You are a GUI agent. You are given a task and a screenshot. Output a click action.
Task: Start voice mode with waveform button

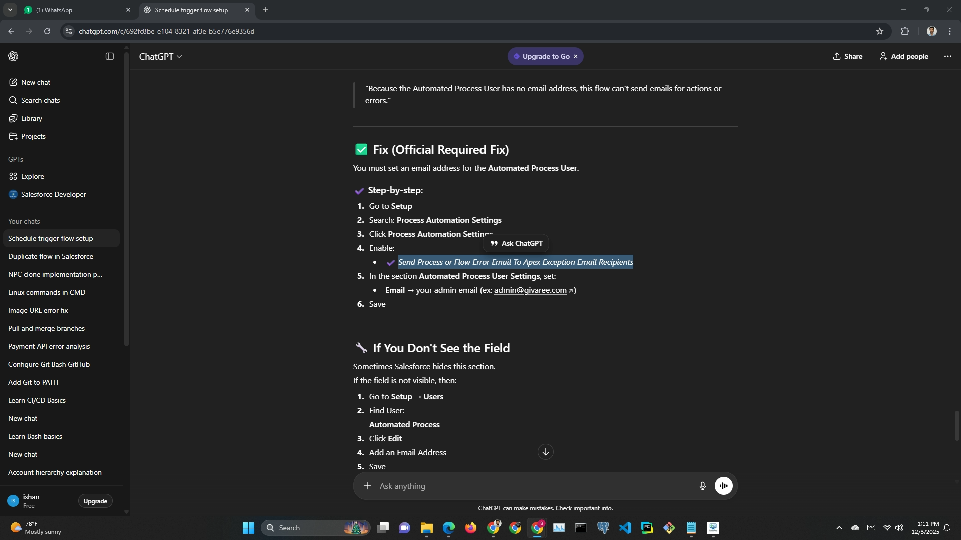point(723,486)
